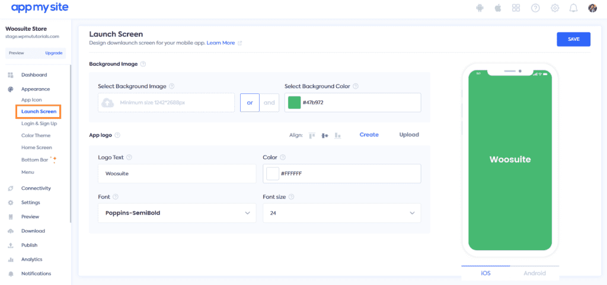Switch preview to the iOS tab
Image resolution: width=607 pixels, height=285 pixels.
pyautogui.click(x=486, y=273)
